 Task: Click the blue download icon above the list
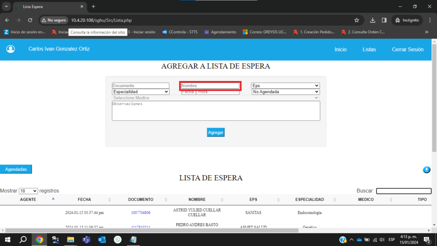426,170
